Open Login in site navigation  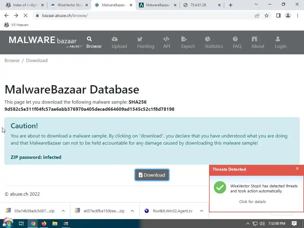coord(280,42)
